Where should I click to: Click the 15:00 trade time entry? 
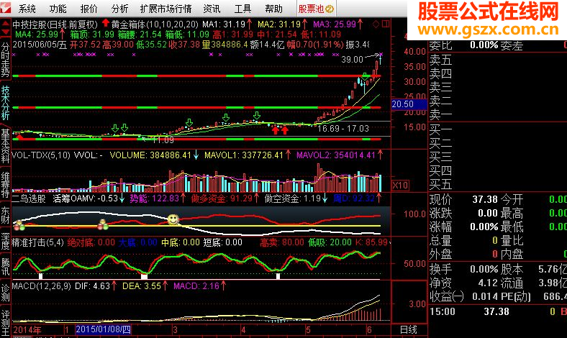pyautogui.click(x=443, y=311)
